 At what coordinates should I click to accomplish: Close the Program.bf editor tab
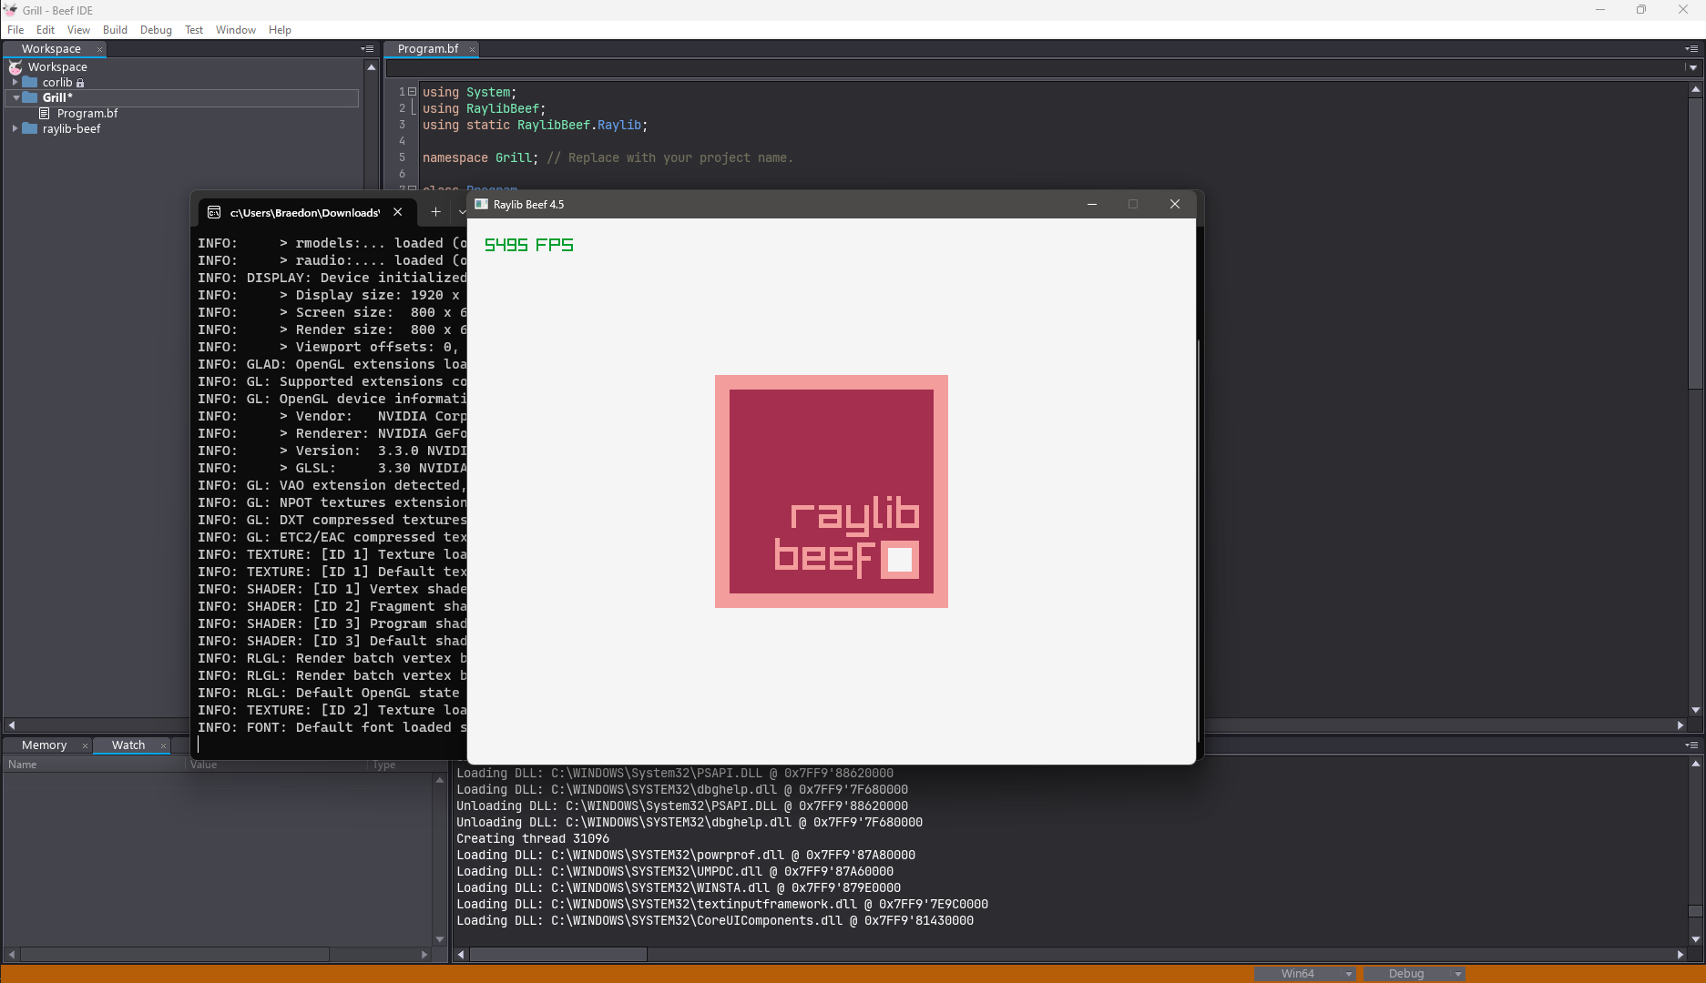point(472,50)
